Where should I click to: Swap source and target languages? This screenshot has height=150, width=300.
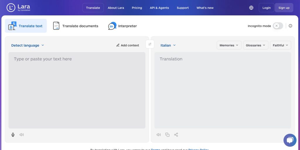click(150, 44)
